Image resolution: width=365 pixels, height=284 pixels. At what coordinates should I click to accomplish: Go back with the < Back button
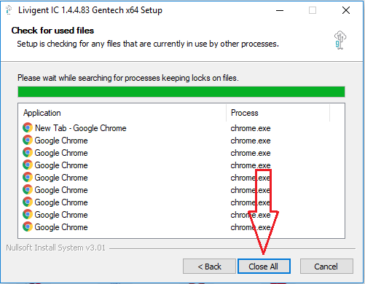click(x=209, y=267)
